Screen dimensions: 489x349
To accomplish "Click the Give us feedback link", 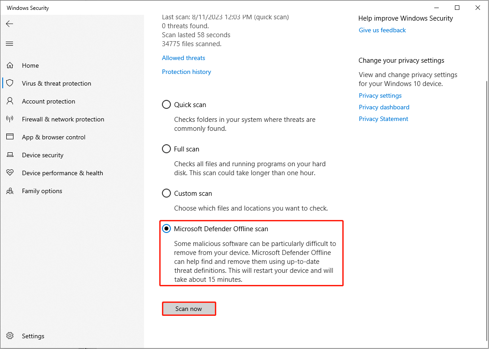I will (x=382, y=30).
